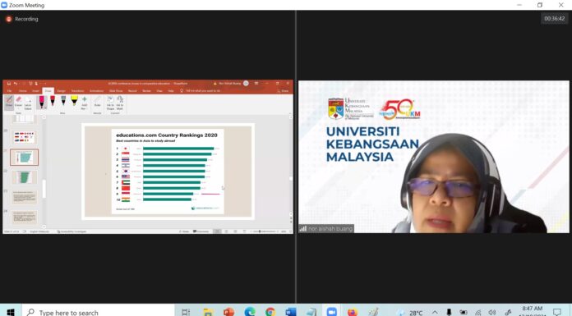This screenshot has height=316, width=572.
Task: Add a new pen with Add Pen
Action: click(85, 103)
